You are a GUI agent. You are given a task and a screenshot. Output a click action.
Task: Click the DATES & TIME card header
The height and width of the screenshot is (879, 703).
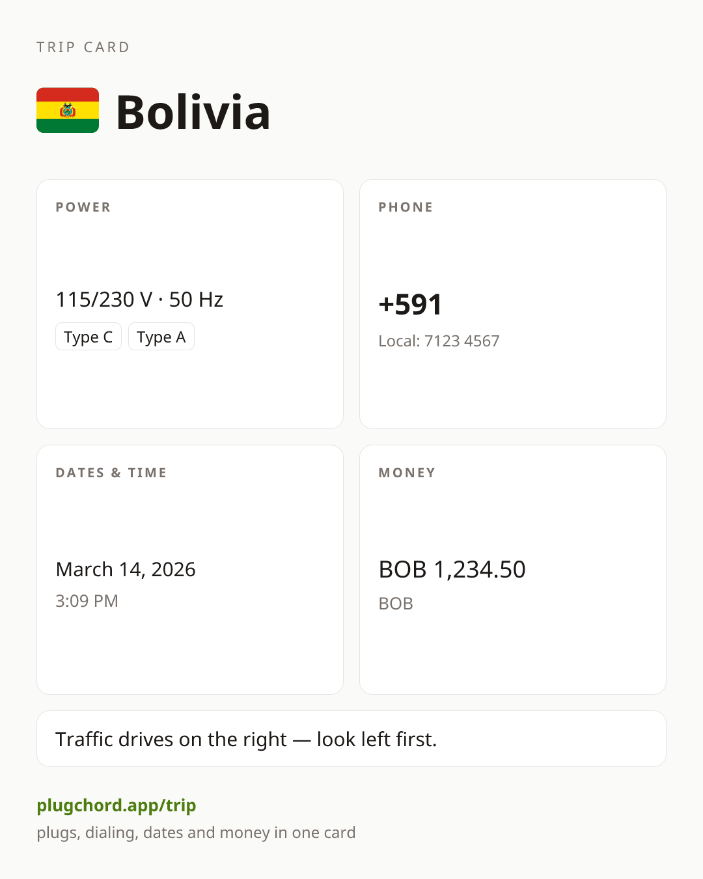[111, 473]
